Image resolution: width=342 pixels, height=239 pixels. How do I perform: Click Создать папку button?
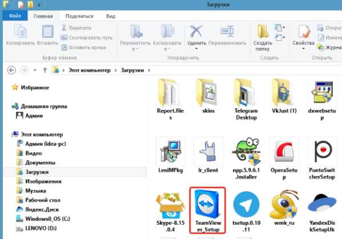(x=262, y=38)
